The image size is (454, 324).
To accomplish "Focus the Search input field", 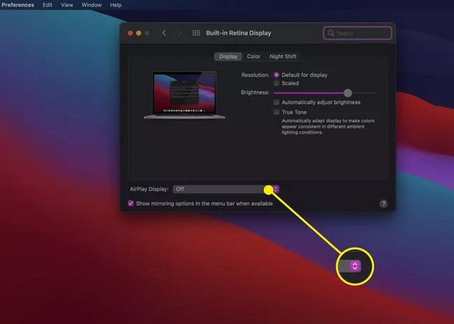I will (x=358, y=33).
